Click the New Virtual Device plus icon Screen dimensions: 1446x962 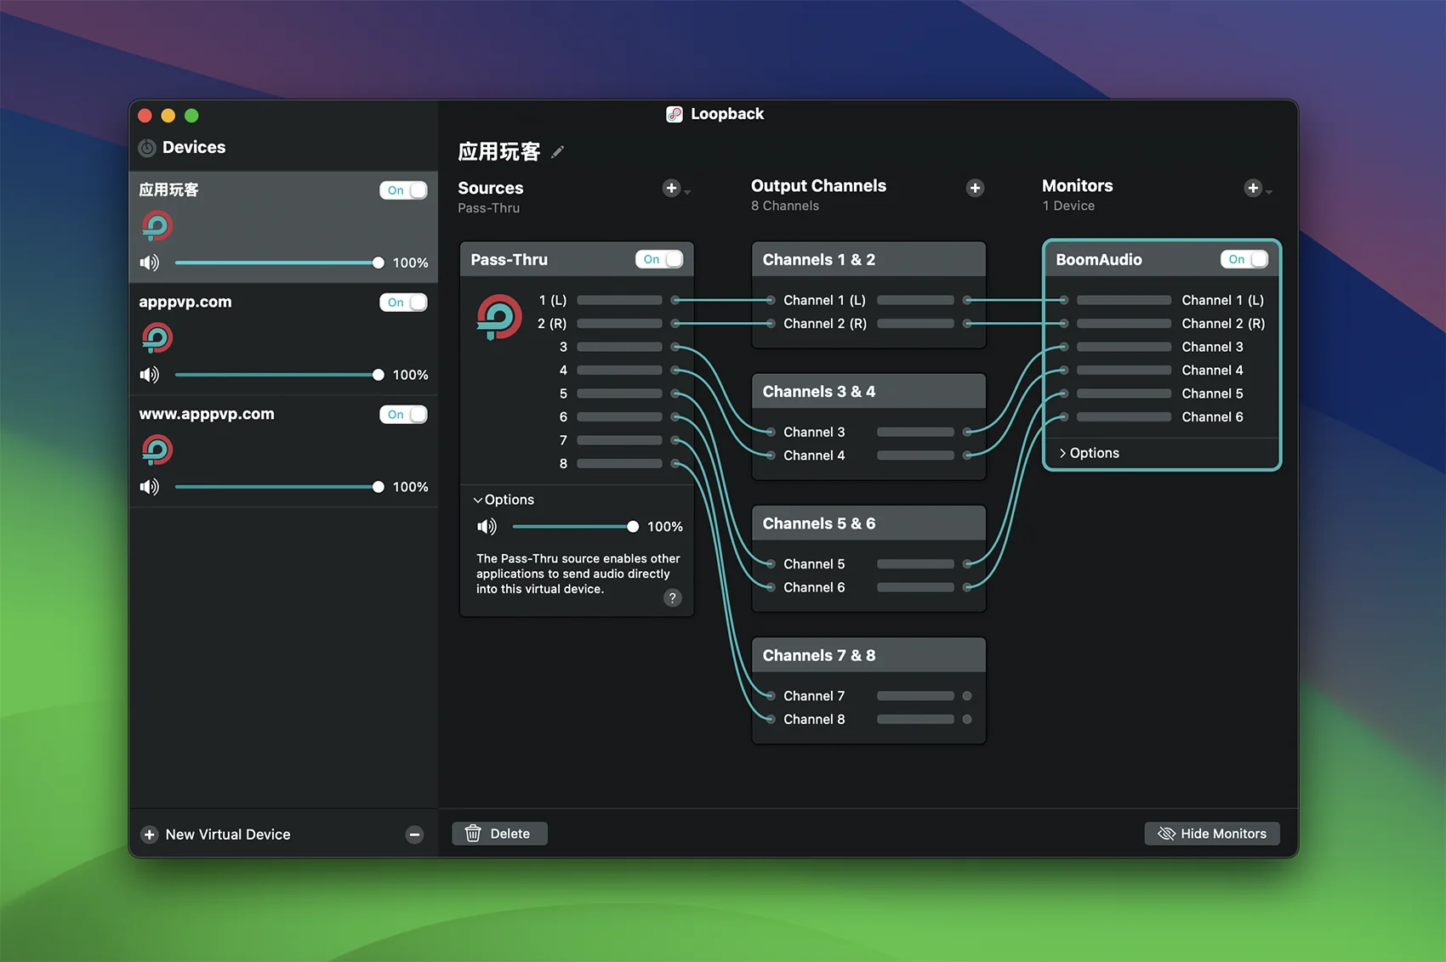150,835
